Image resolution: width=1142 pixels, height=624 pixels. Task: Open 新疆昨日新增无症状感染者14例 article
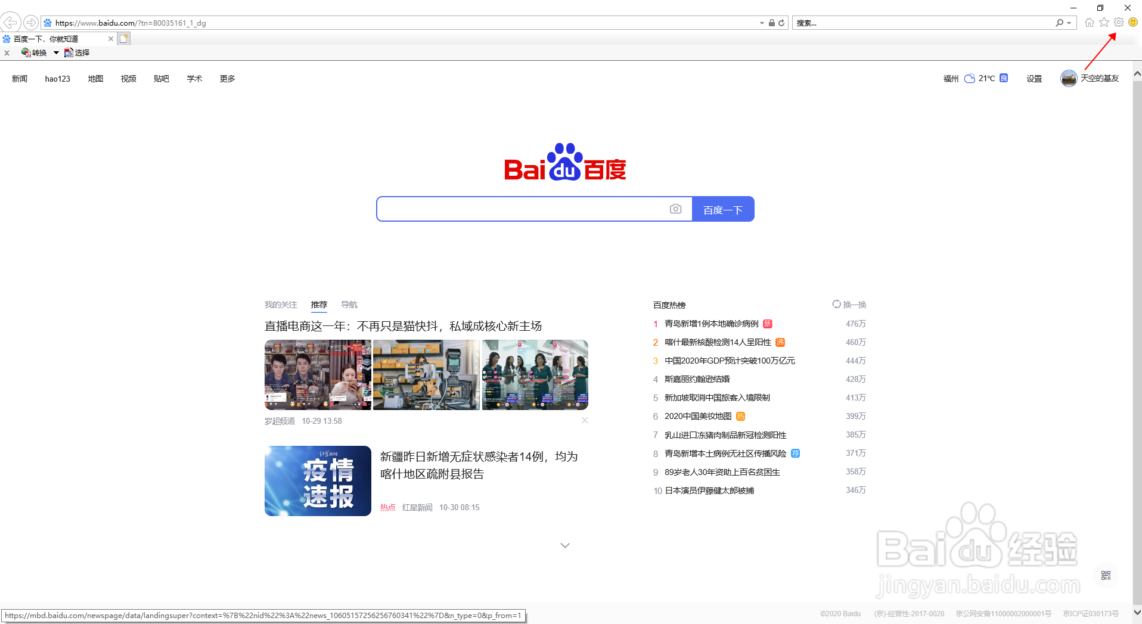pyautogui.click(x=479, y=465)
